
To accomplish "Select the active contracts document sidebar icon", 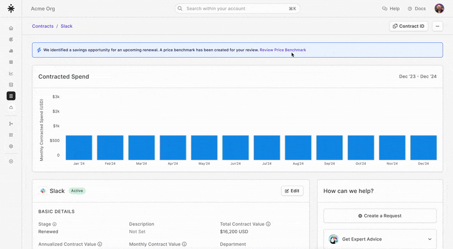I will click(x=11, y=96).
